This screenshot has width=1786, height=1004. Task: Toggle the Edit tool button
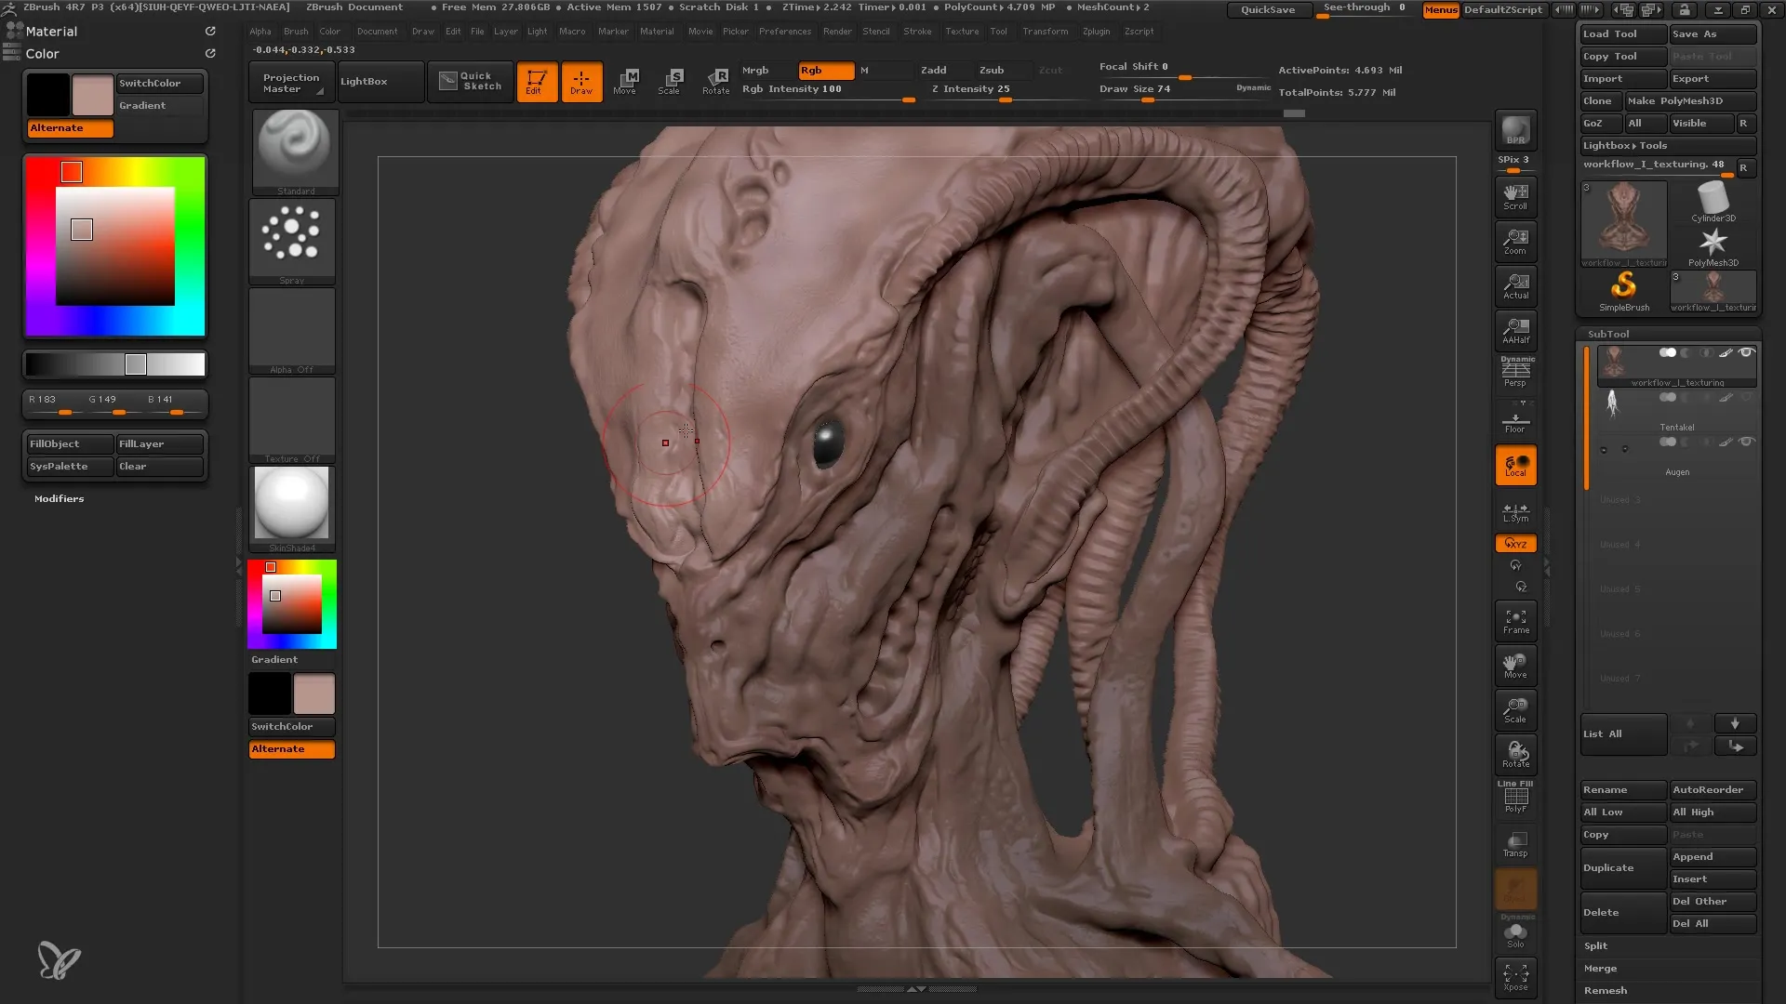tap(536, 81)
